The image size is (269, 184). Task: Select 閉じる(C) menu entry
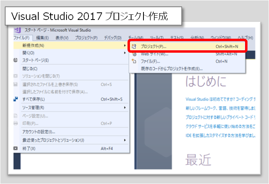(71, 69)
